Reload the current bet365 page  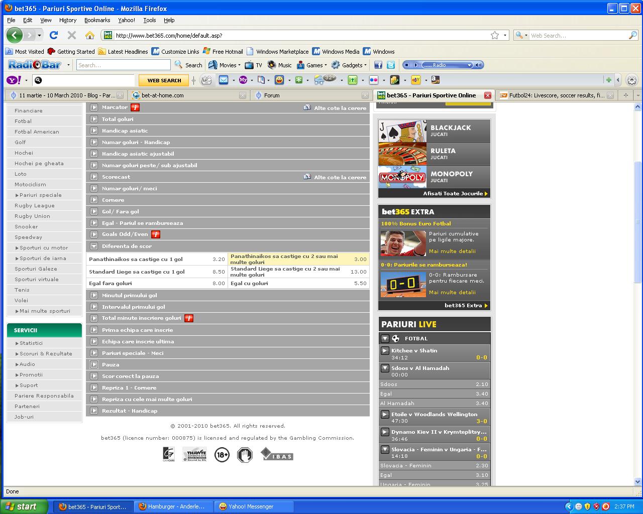[x=54, y=35]
